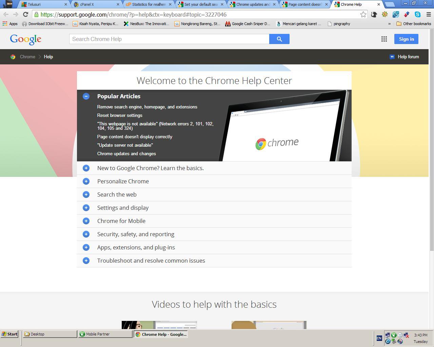Expand New to Google Chrome section

click(86, 168)
